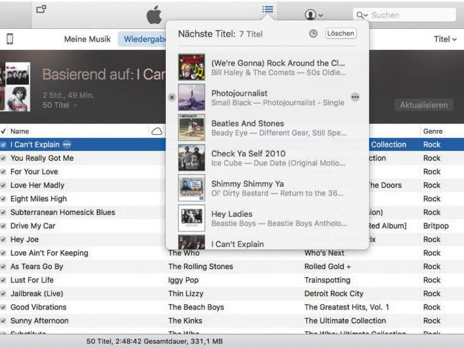
Task: Click the playlist cover collage
Action: (x=15, y=87)
